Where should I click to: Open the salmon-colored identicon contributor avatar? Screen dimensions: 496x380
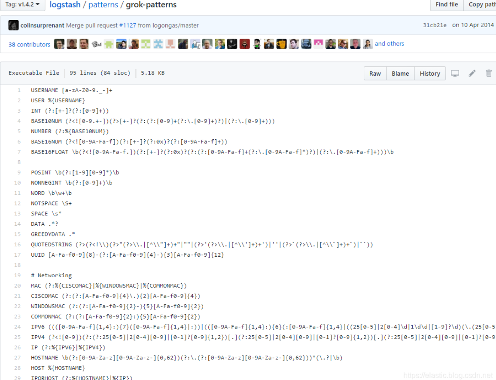(170, 44)
